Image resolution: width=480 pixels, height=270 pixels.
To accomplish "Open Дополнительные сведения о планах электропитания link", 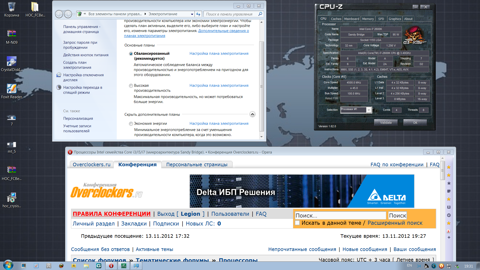I will (186, 33).
